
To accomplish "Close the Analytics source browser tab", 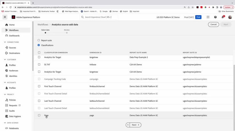I will tap(28, 3).
